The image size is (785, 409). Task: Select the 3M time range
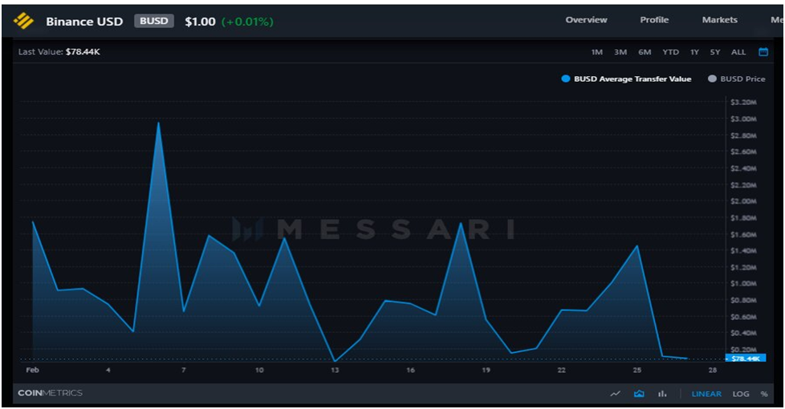click(x=620, y=52)
